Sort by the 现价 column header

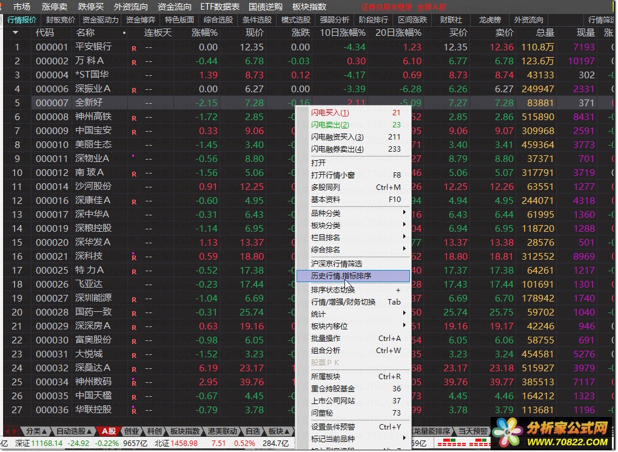254,33
